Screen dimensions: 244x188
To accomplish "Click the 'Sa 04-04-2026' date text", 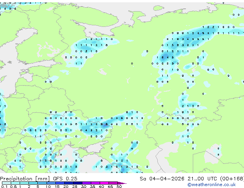I will [x=162, y=179].
